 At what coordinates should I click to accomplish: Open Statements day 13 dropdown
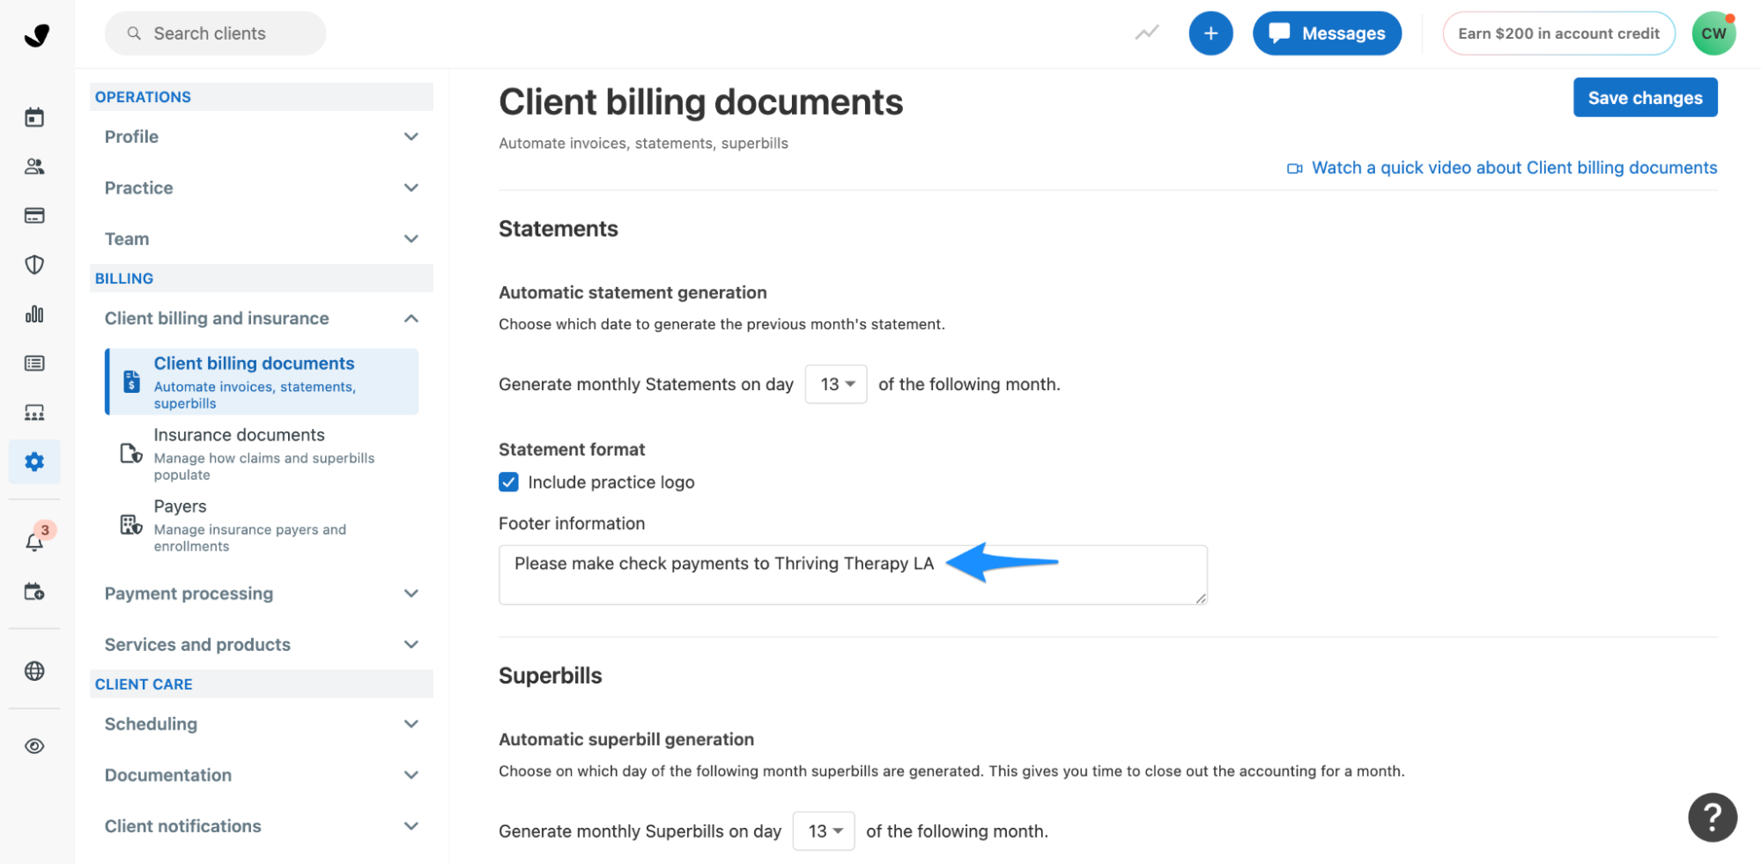pos(835,384)
